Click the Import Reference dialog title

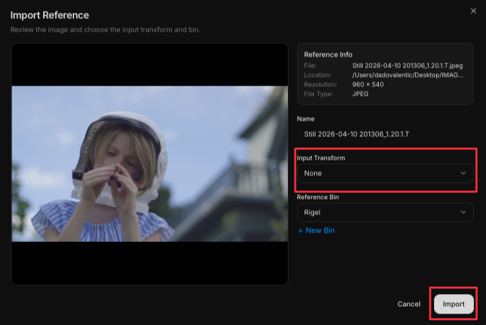(x=50, y=16)
